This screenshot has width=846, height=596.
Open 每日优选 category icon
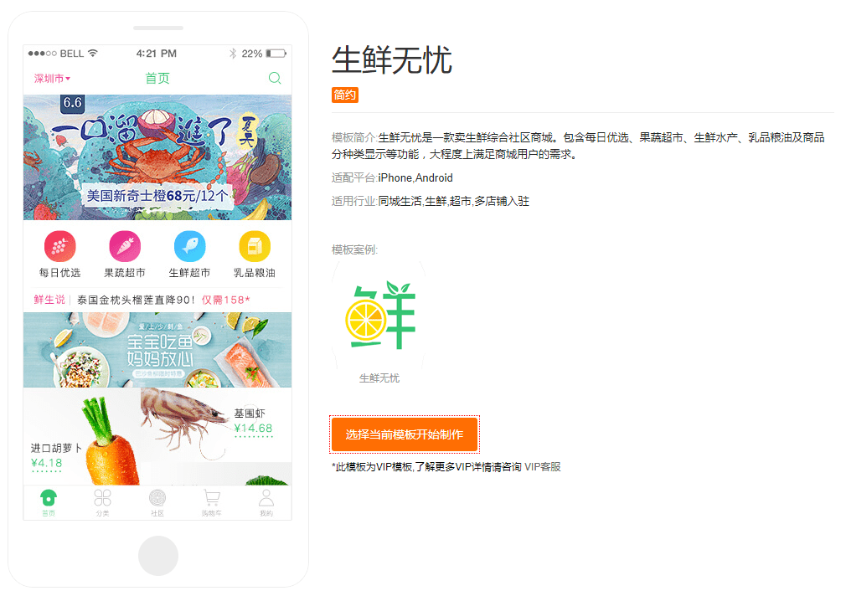tap(59, 246)
